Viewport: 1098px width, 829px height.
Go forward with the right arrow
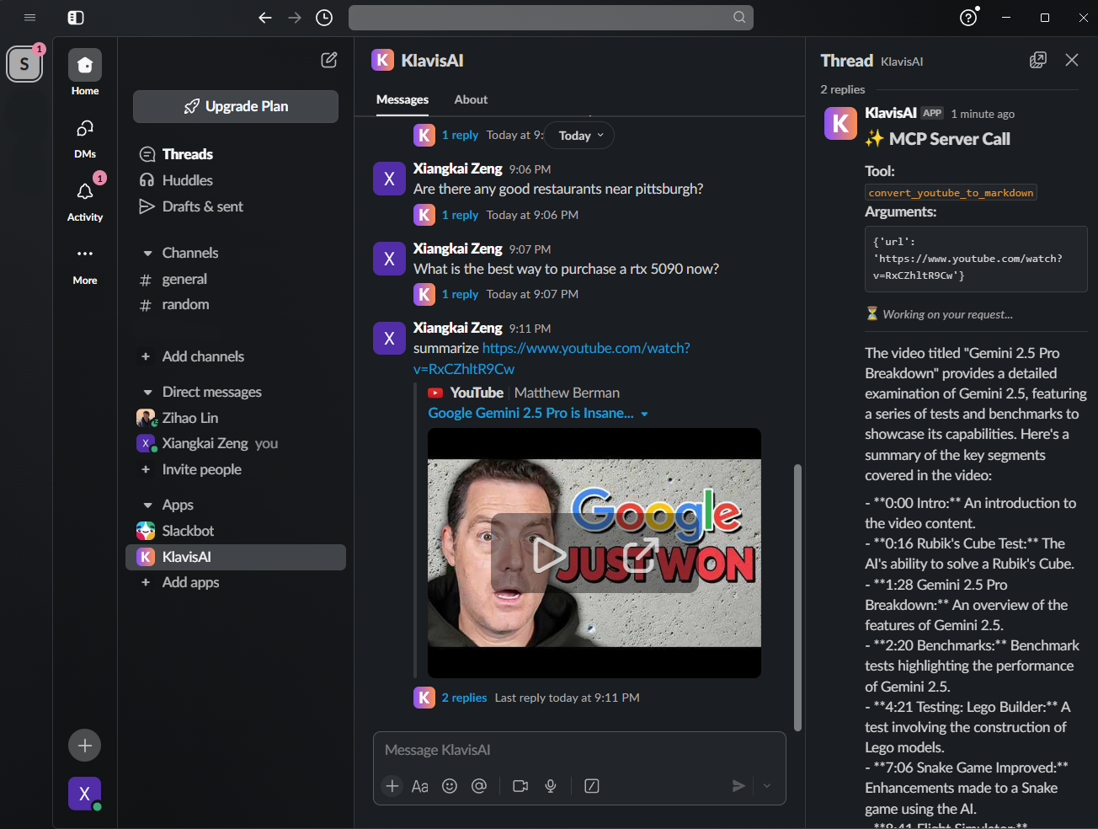[295, 17]
